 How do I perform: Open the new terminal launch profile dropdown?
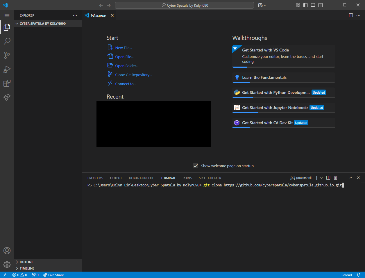pos(321,178)
